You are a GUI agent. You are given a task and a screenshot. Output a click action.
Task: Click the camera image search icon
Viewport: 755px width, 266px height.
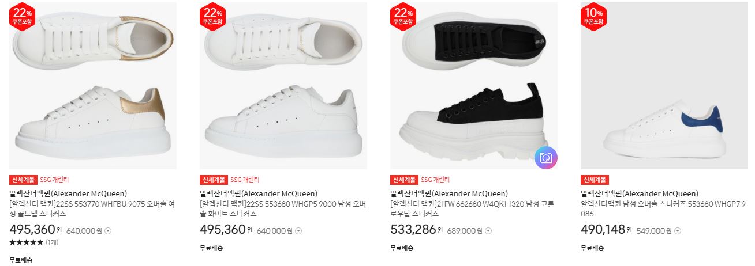click(545, 157)
